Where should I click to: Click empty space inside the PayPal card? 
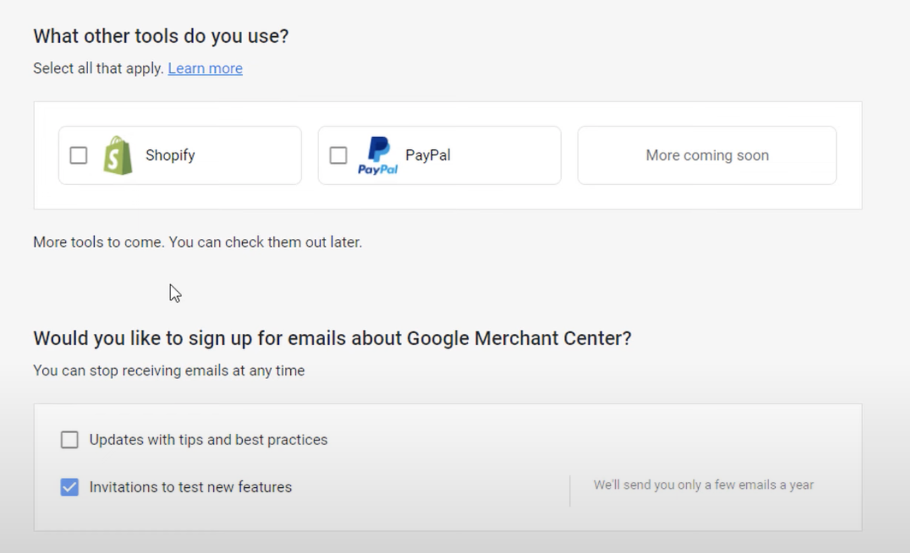point(507,155)
